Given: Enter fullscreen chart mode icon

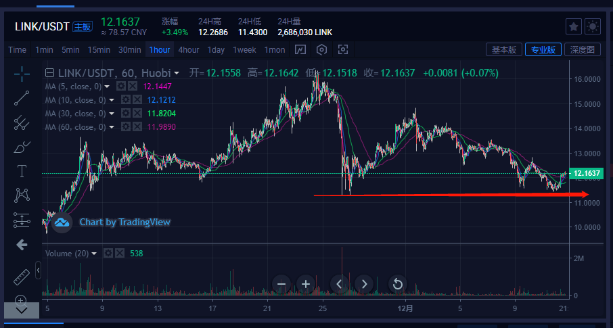Looking at the screenshot, I should (343, 49).
